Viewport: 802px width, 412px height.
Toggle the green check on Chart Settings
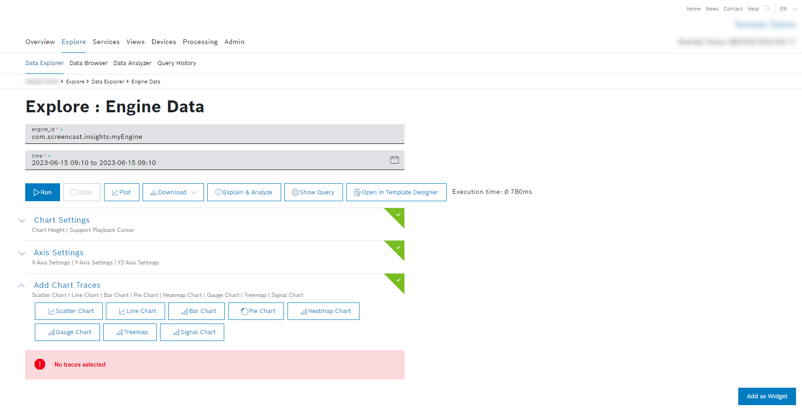398,214
